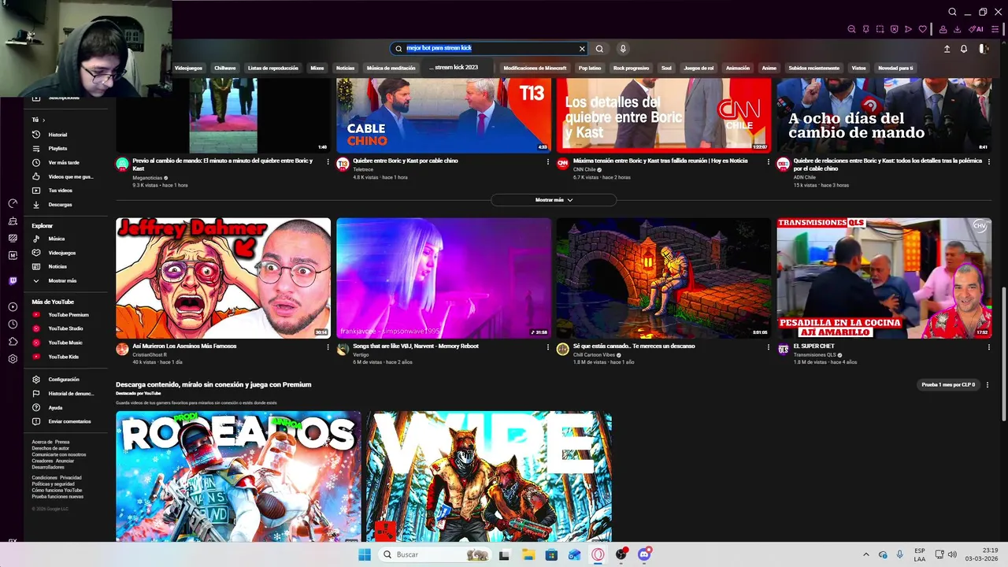Click Enviar comentarios

[69, 421]
